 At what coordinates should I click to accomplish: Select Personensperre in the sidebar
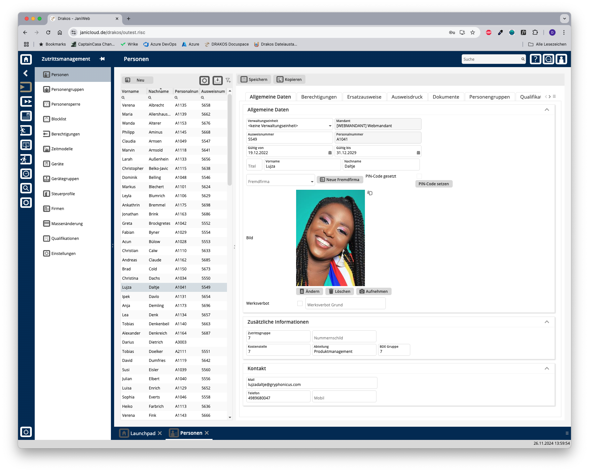point(73,104)
